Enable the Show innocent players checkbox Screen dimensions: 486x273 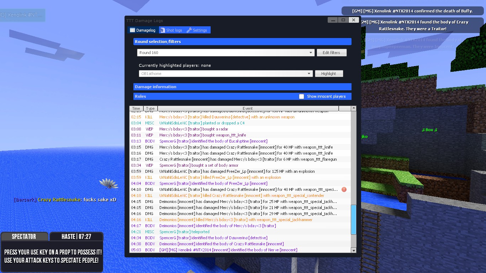(x=301, y=96)
